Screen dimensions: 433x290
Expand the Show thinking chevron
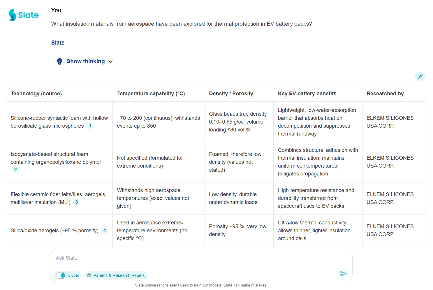pyautogui.click(x=110, y=61)
